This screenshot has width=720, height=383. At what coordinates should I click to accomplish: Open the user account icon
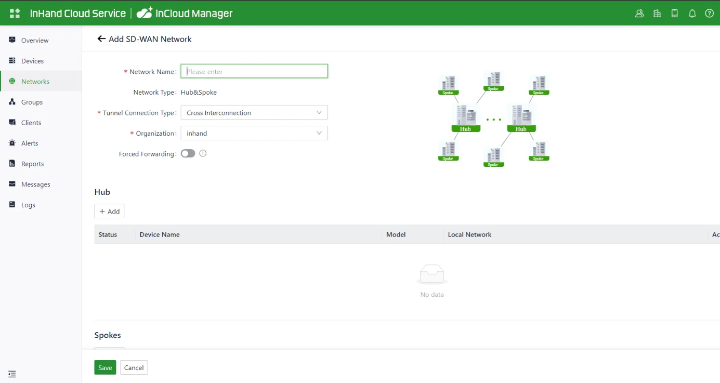tap(639, 14)
